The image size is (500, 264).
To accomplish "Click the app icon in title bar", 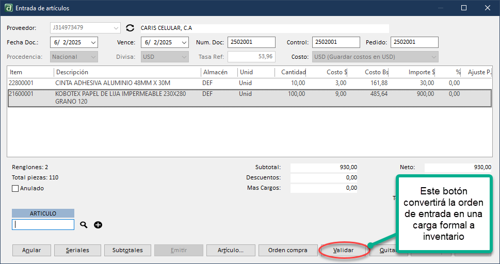I will pos(8,8).
